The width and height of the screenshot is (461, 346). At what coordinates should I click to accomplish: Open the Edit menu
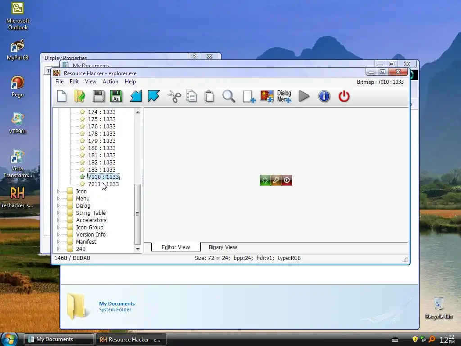(x=74, y=82)
